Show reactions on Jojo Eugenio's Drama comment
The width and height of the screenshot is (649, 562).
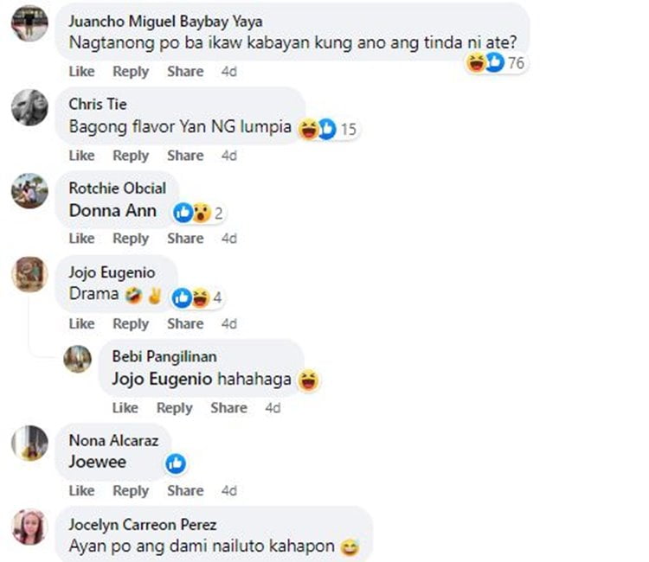197,297
